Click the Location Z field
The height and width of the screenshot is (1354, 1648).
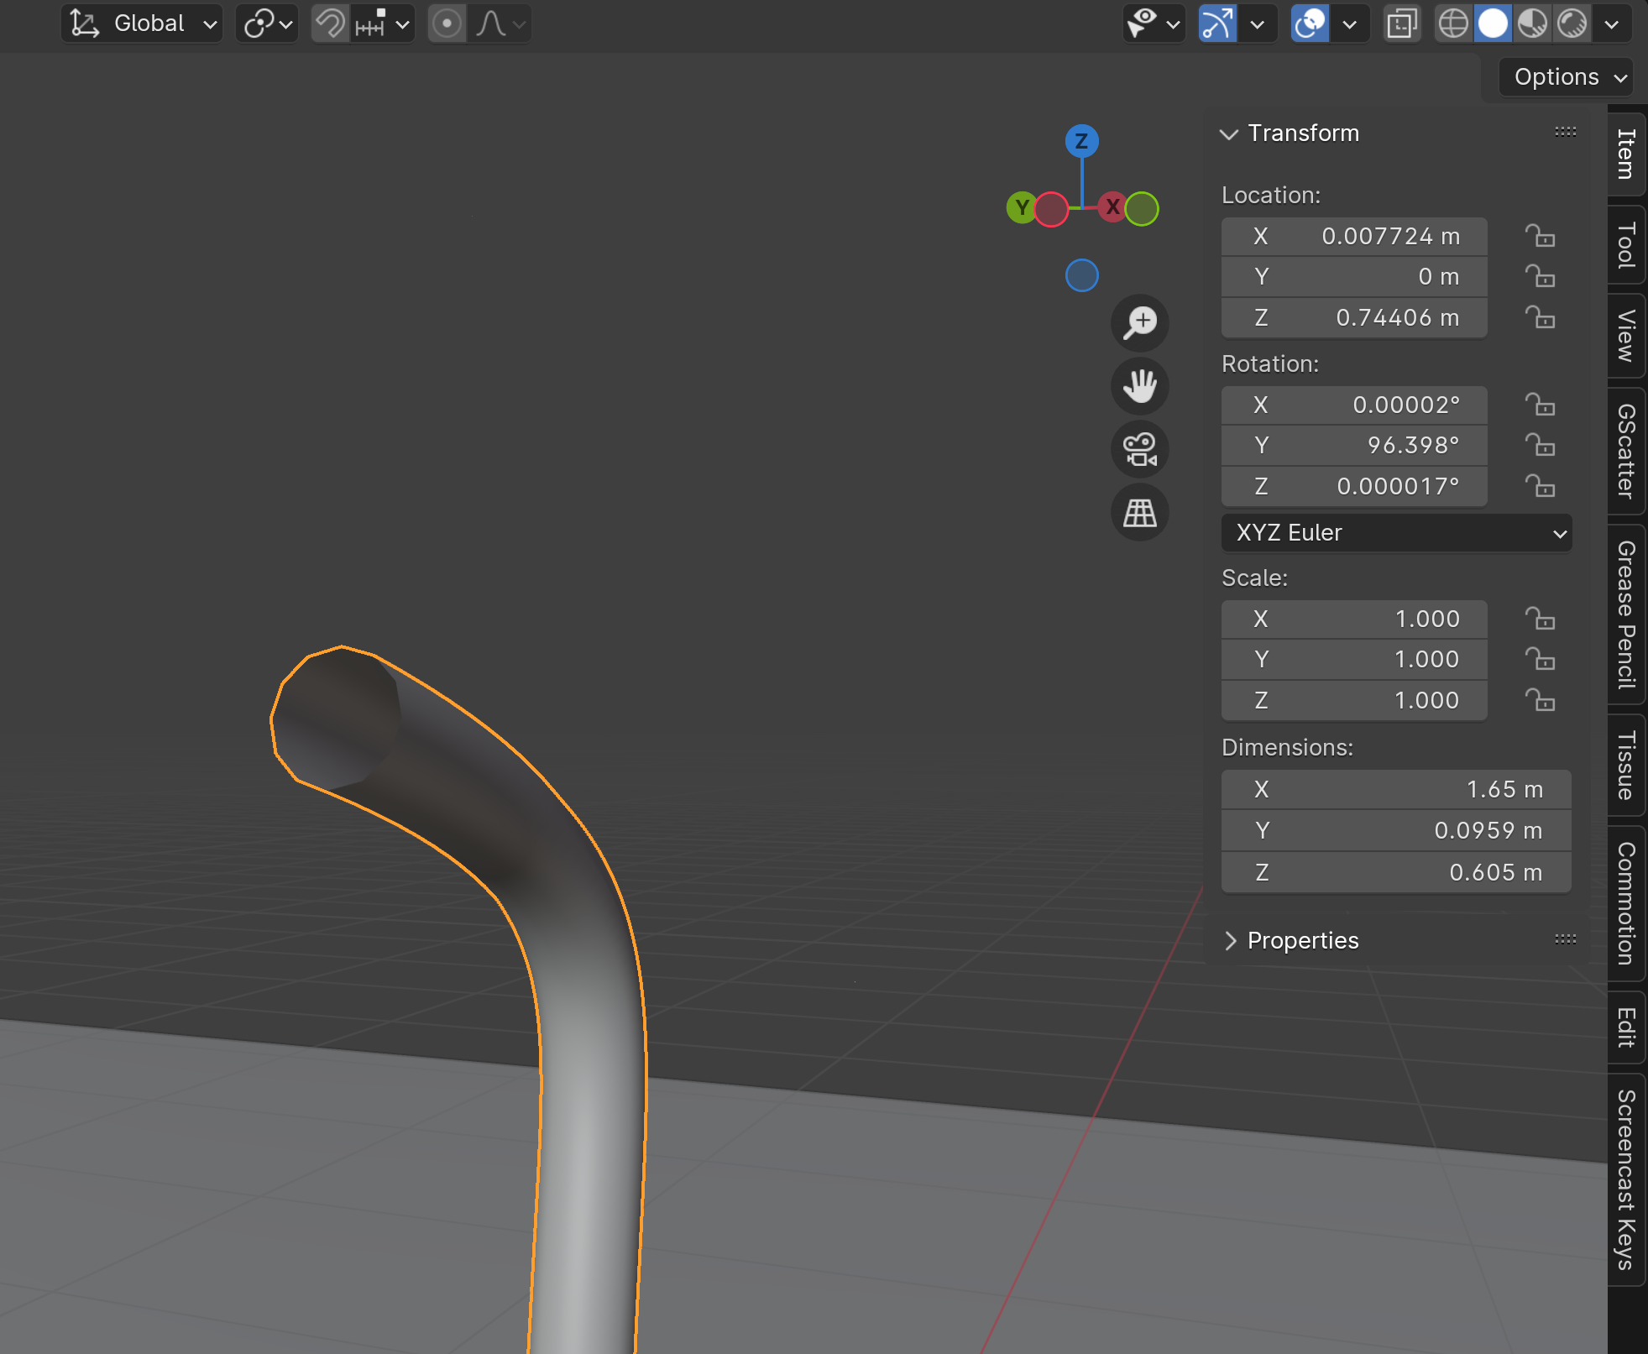coord(1354,318)
